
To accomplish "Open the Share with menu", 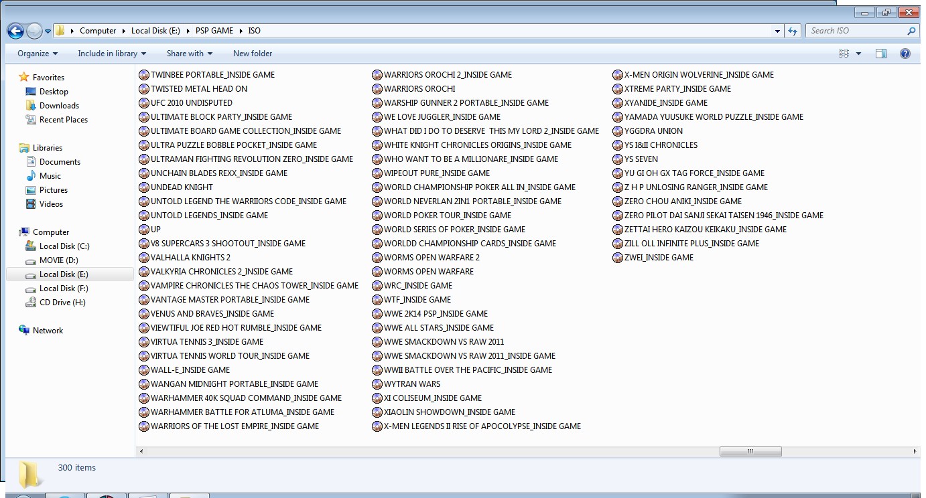I will pyautogui.click(x=190, y=54).
